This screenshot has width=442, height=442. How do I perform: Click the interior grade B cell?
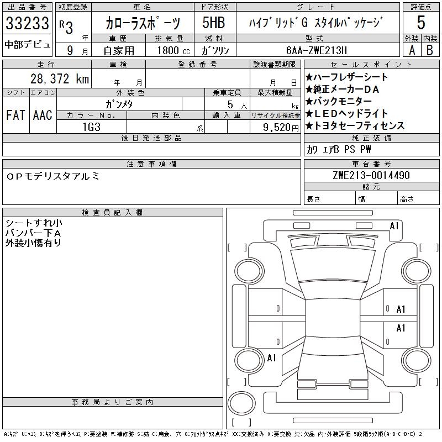point(430,49)
